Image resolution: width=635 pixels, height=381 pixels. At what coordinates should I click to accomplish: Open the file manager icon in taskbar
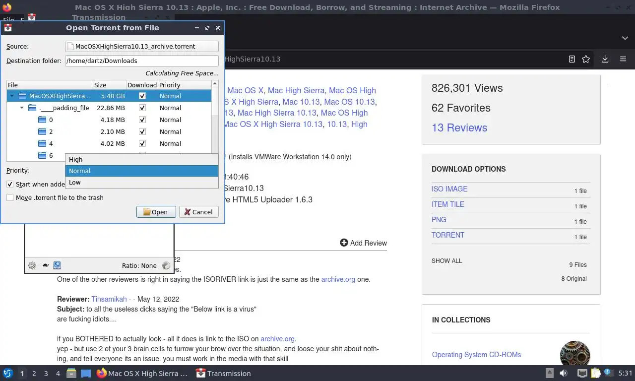[x=71, y=373]
